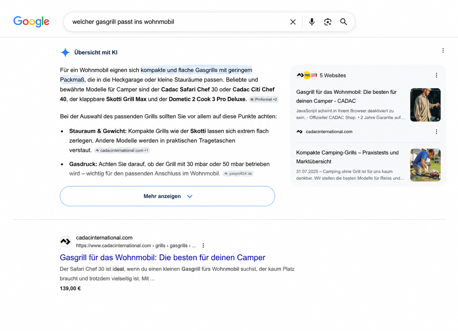Expand AI overview with Mehr anzeigen
Viewport: 458px width, 331px height.
pyautogui.click(x=167, y=196)
